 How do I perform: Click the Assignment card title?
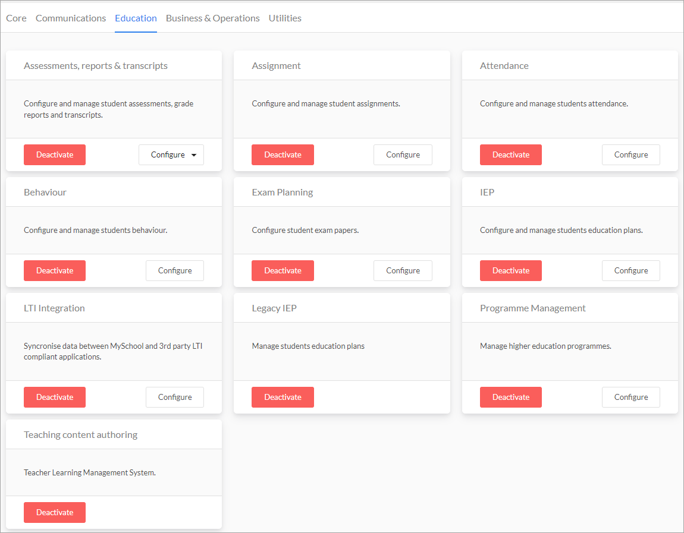pyautogui.click(x=276, y=66)
